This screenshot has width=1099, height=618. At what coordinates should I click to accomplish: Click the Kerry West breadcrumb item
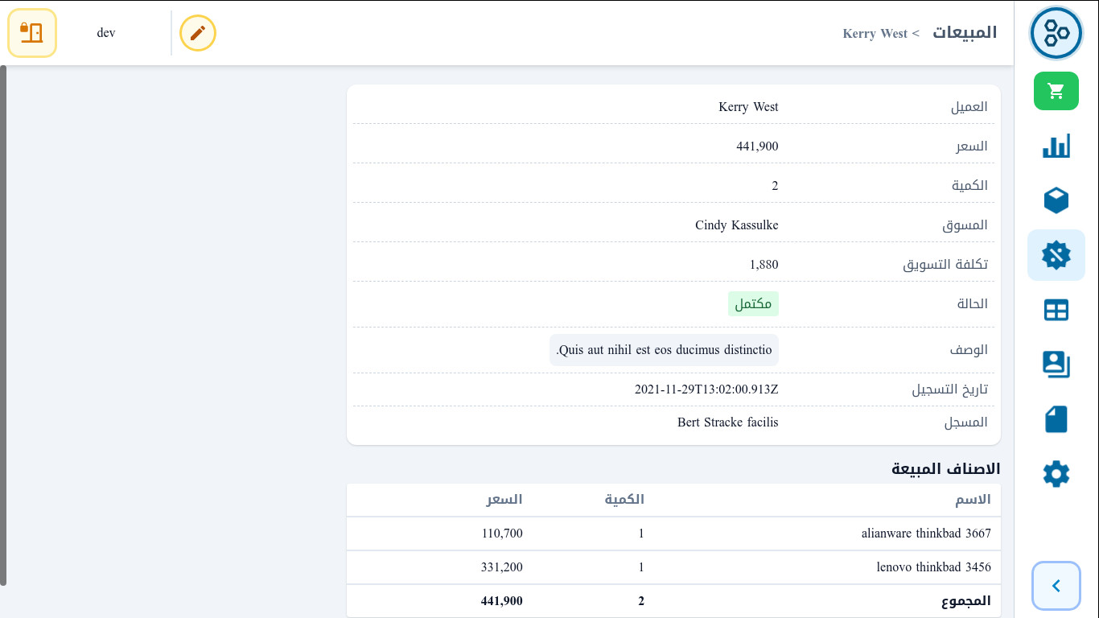(875, 34)
